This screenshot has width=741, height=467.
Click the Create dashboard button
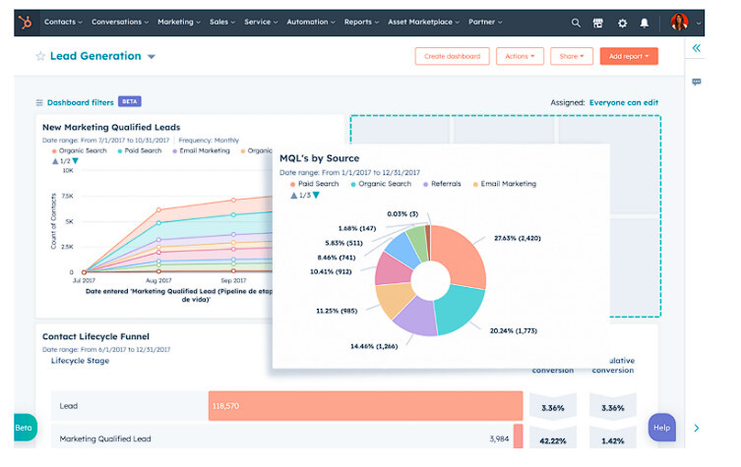[x=452, y=56]
